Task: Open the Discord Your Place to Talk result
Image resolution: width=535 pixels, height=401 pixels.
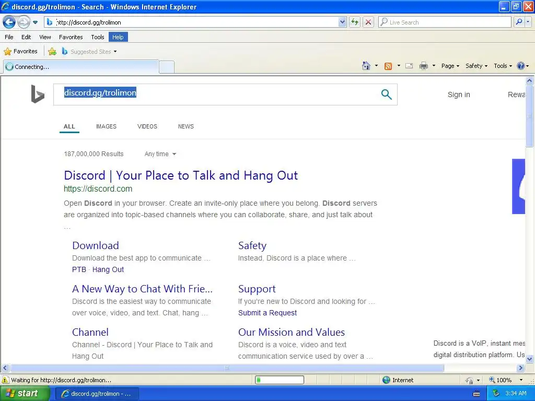Action: pos(181,175)
